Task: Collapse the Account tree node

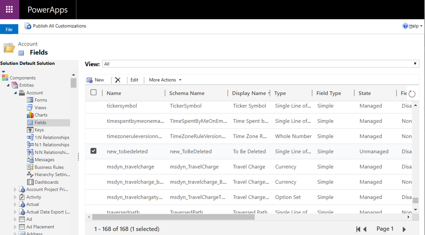Action: coord(15,93)
